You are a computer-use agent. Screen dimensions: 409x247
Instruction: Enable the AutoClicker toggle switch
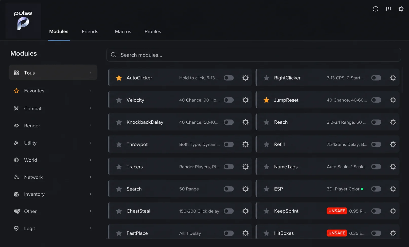point(229,78)
